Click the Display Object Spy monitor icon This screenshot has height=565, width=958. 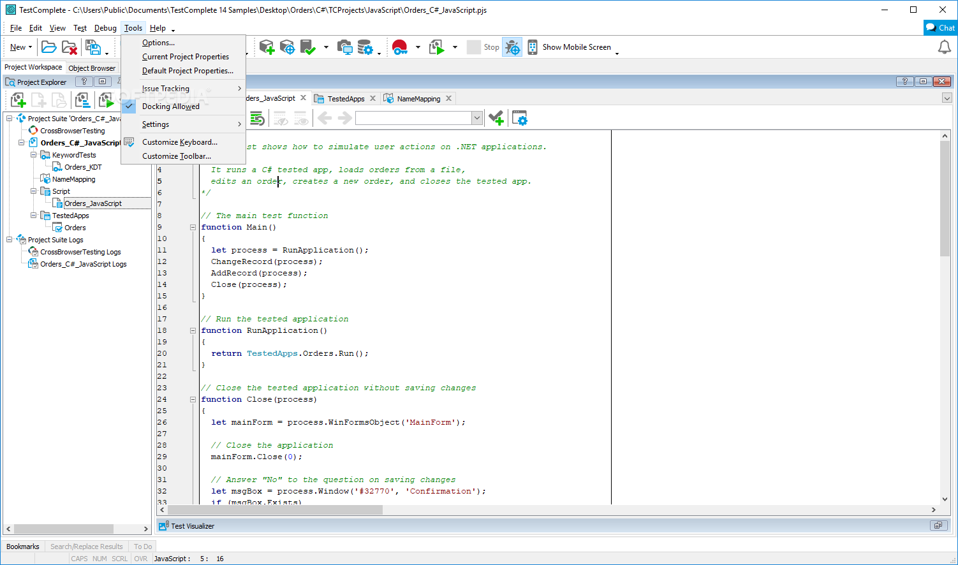point(344,47)
